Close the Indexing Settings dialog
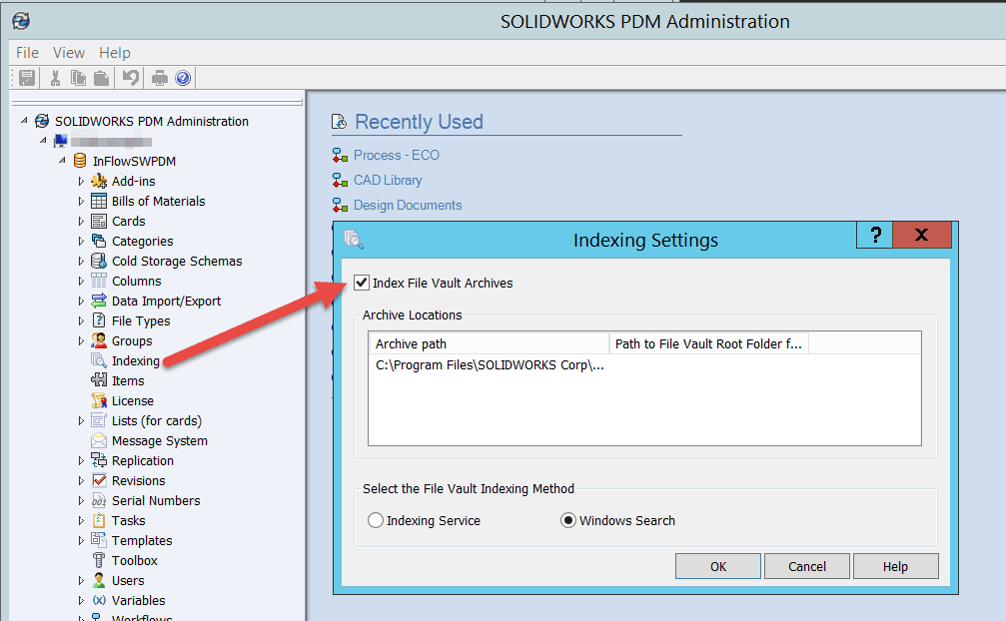1006x621 pixels. pyautogui.click(x=922, y=236)
